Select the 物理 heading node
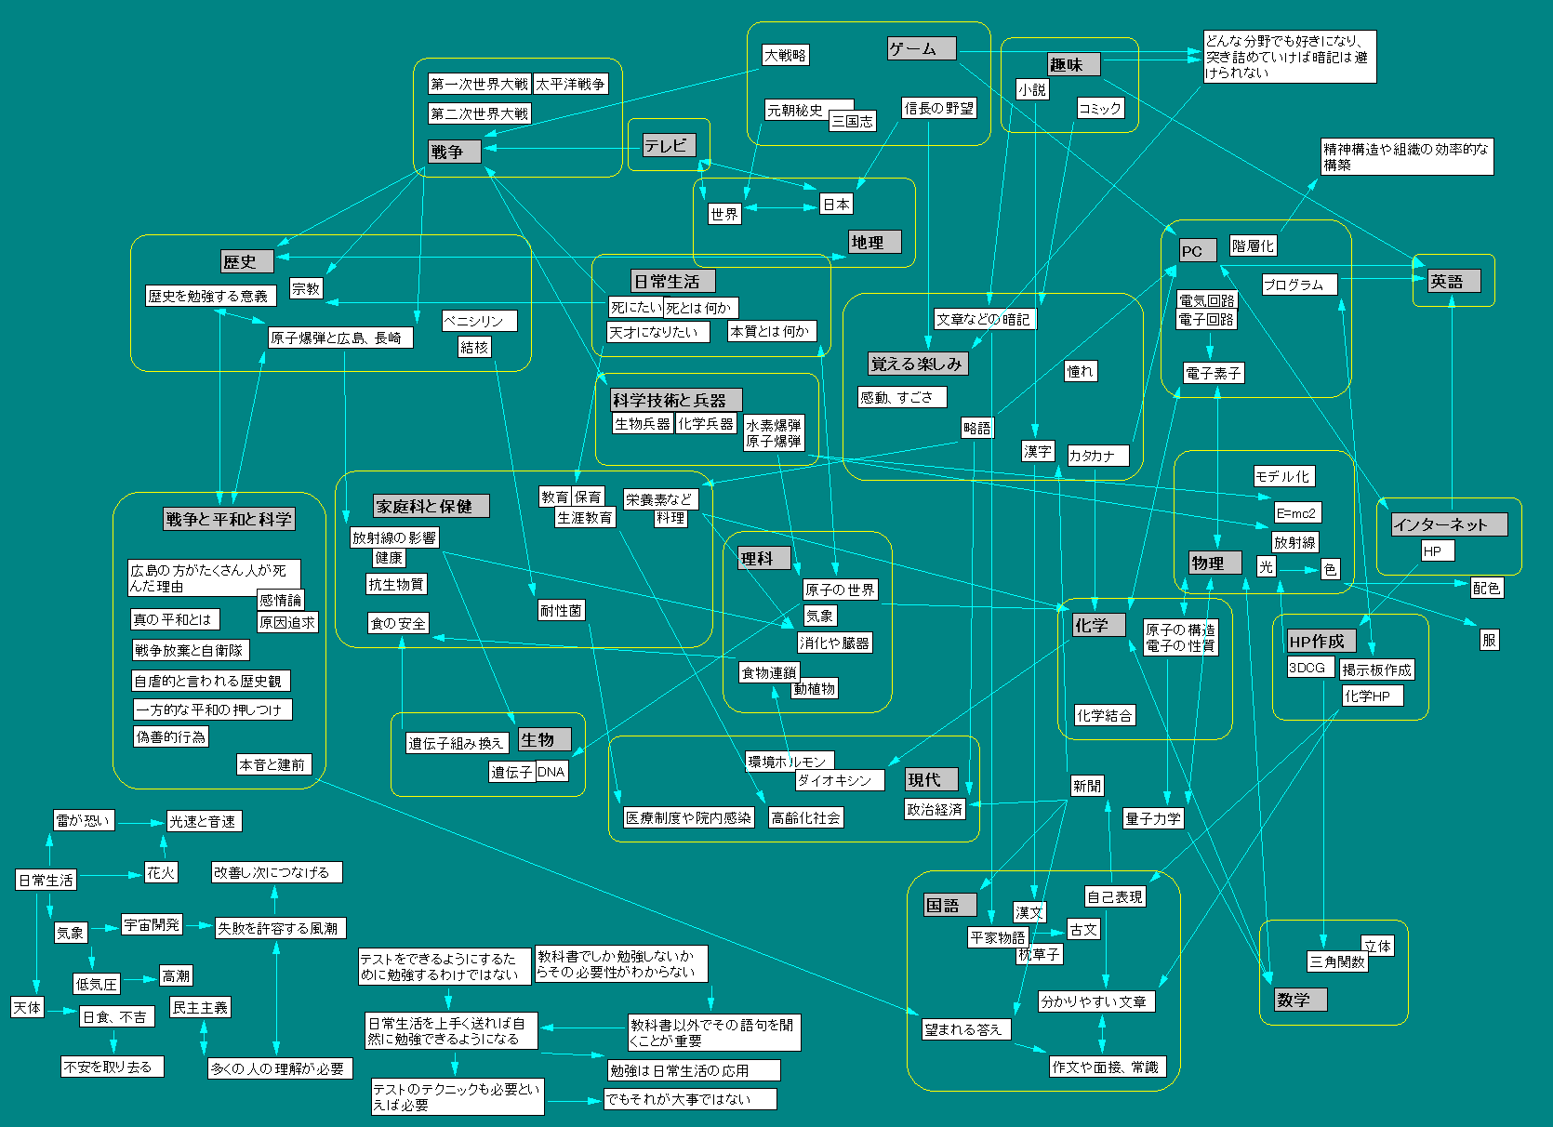1553x1127 pixels. point(1215,563)
